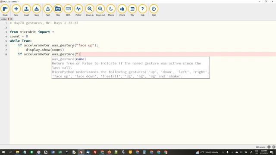Quit the Mu editor
276x155 pixels.
click(154, 10)
